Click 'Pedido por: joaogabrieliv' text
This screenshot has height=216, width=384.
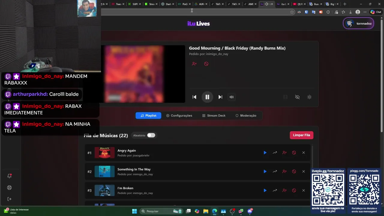tap(133, 155)
